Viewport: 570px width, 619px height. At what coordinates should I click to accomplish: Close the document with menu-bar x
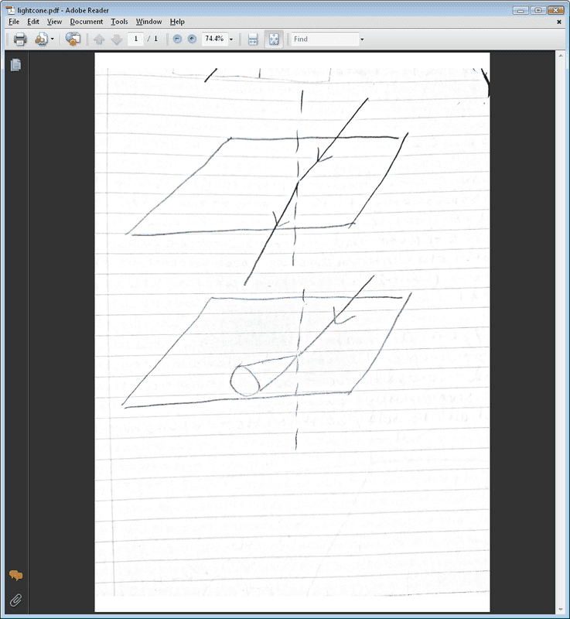click(x=559, y=22)
